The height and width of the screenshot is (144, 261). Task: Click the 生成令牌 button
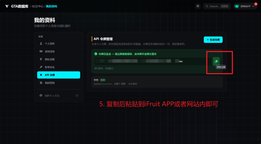[x=213, y=40]
